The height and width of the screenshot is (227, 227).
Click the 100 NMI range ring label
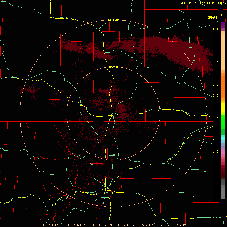click(113, 20)
